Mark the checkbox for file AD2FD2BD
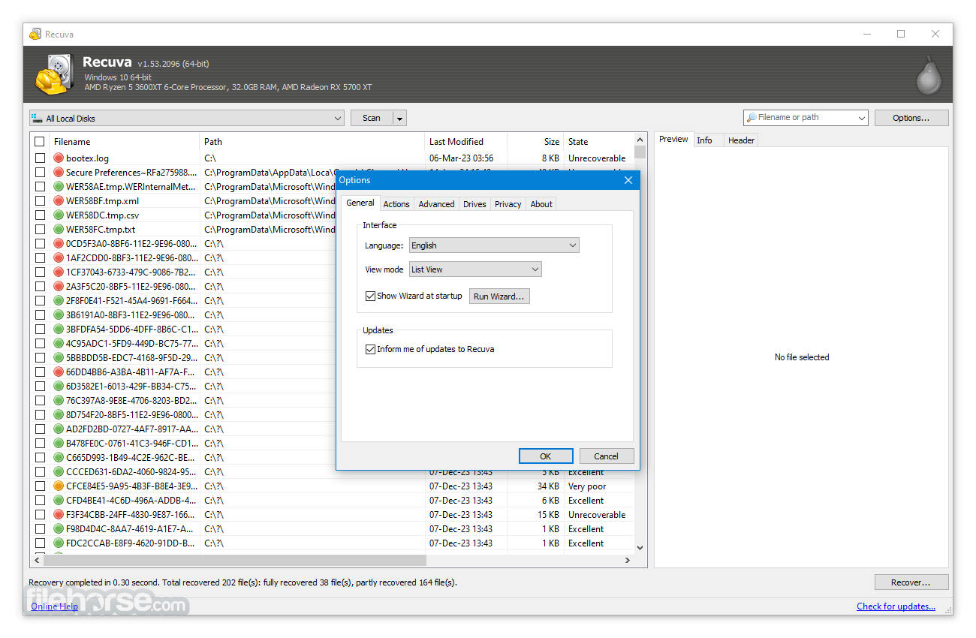This screenshot has width=976, height=638. point(40,429)
